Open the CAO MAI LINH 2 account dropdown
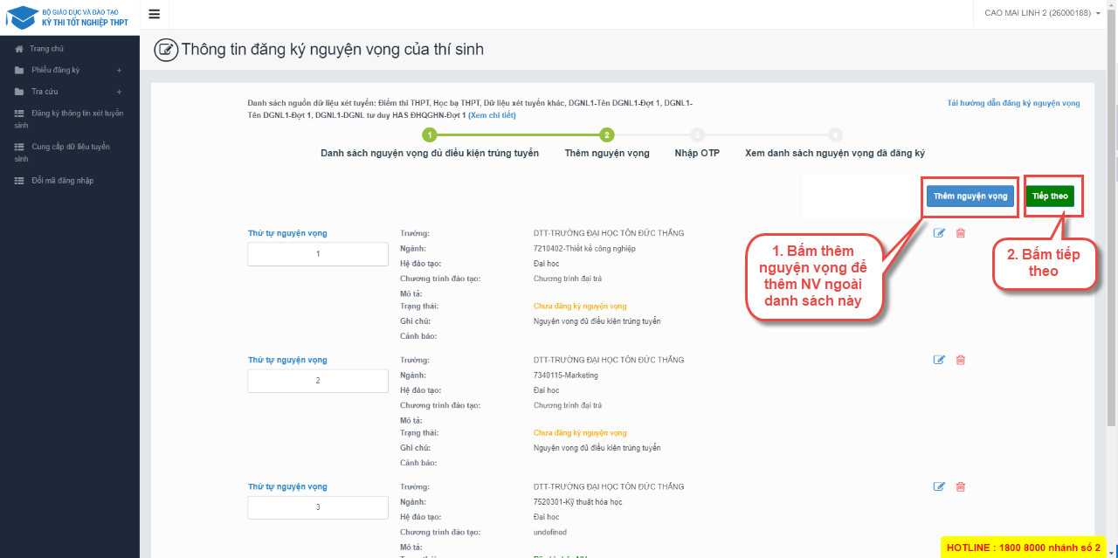 [x=1041, y=13]
